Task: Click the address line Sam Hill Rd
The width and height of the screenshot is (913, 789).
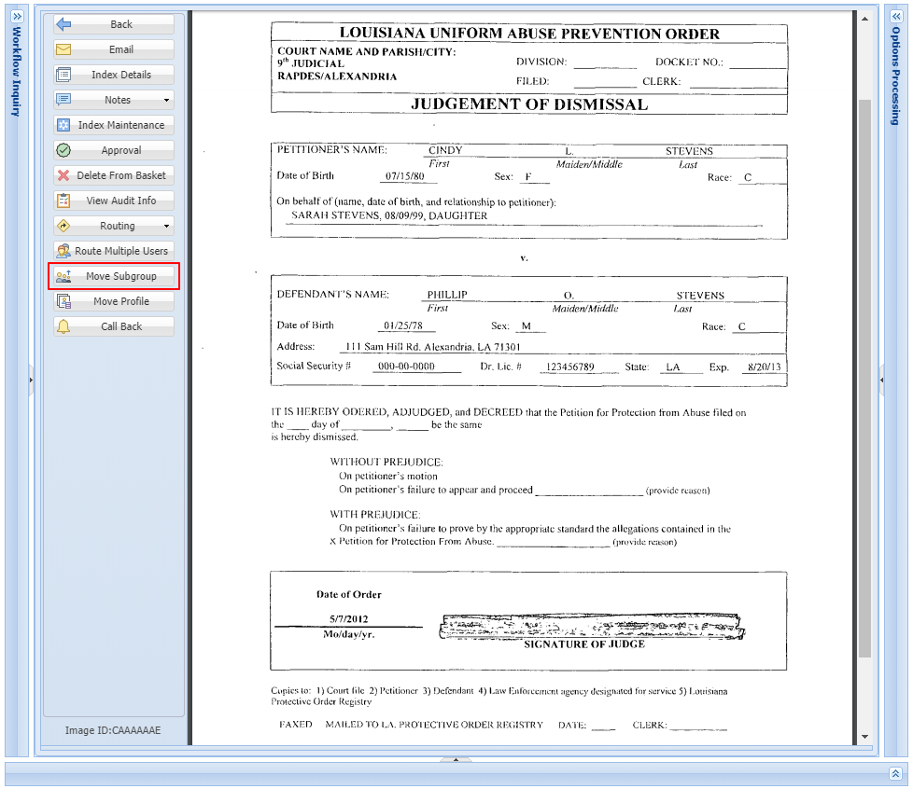Action: (x=432, y=347)
